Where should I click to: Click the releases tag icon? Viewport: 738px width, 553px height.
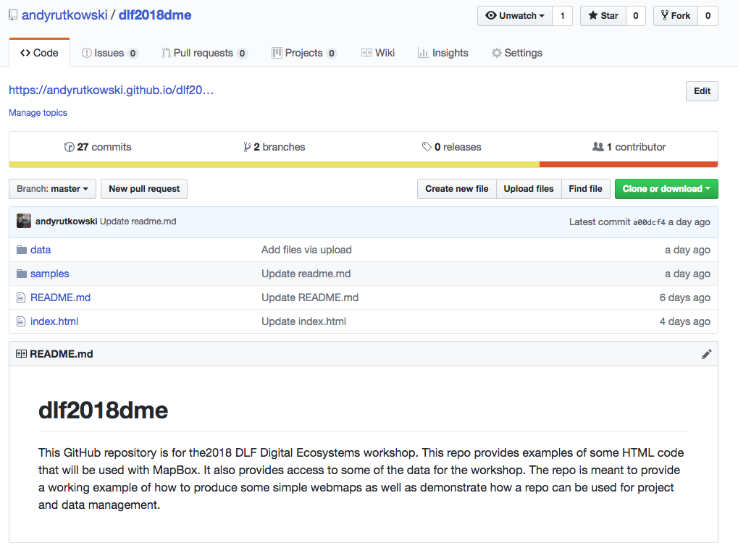[x=427, y=147]
